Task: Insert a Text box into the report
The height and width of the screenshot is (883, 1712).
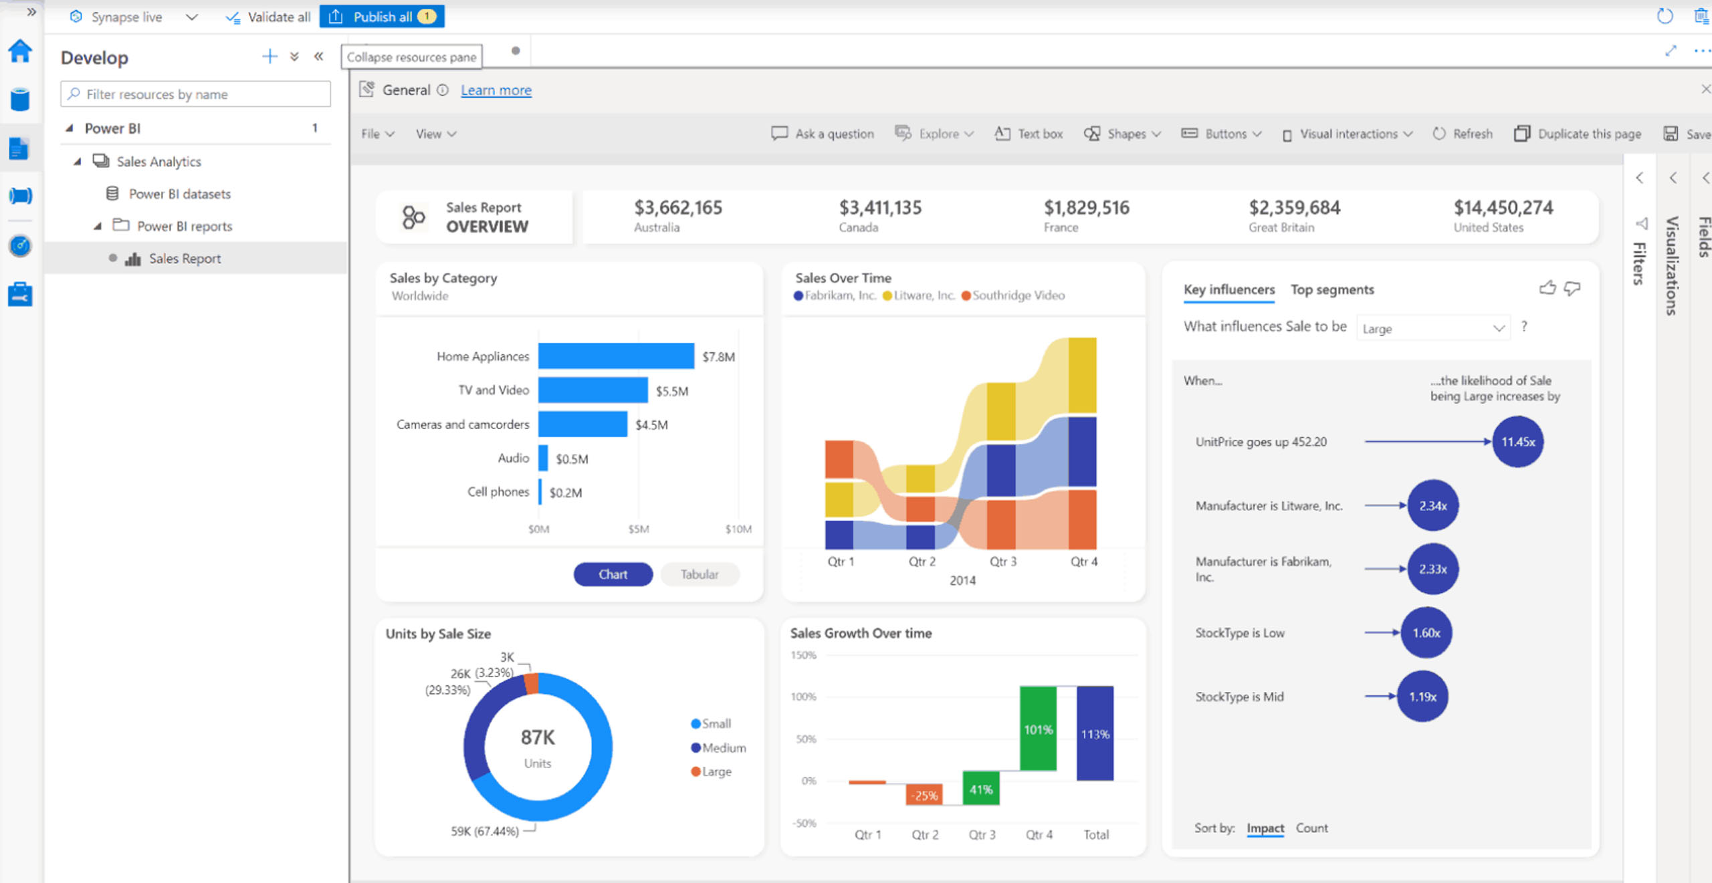Action: (x=1028, y=134)
